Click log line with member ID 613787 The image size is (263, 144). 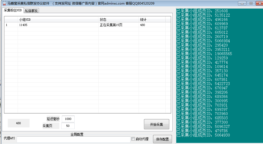coord(202,28)
